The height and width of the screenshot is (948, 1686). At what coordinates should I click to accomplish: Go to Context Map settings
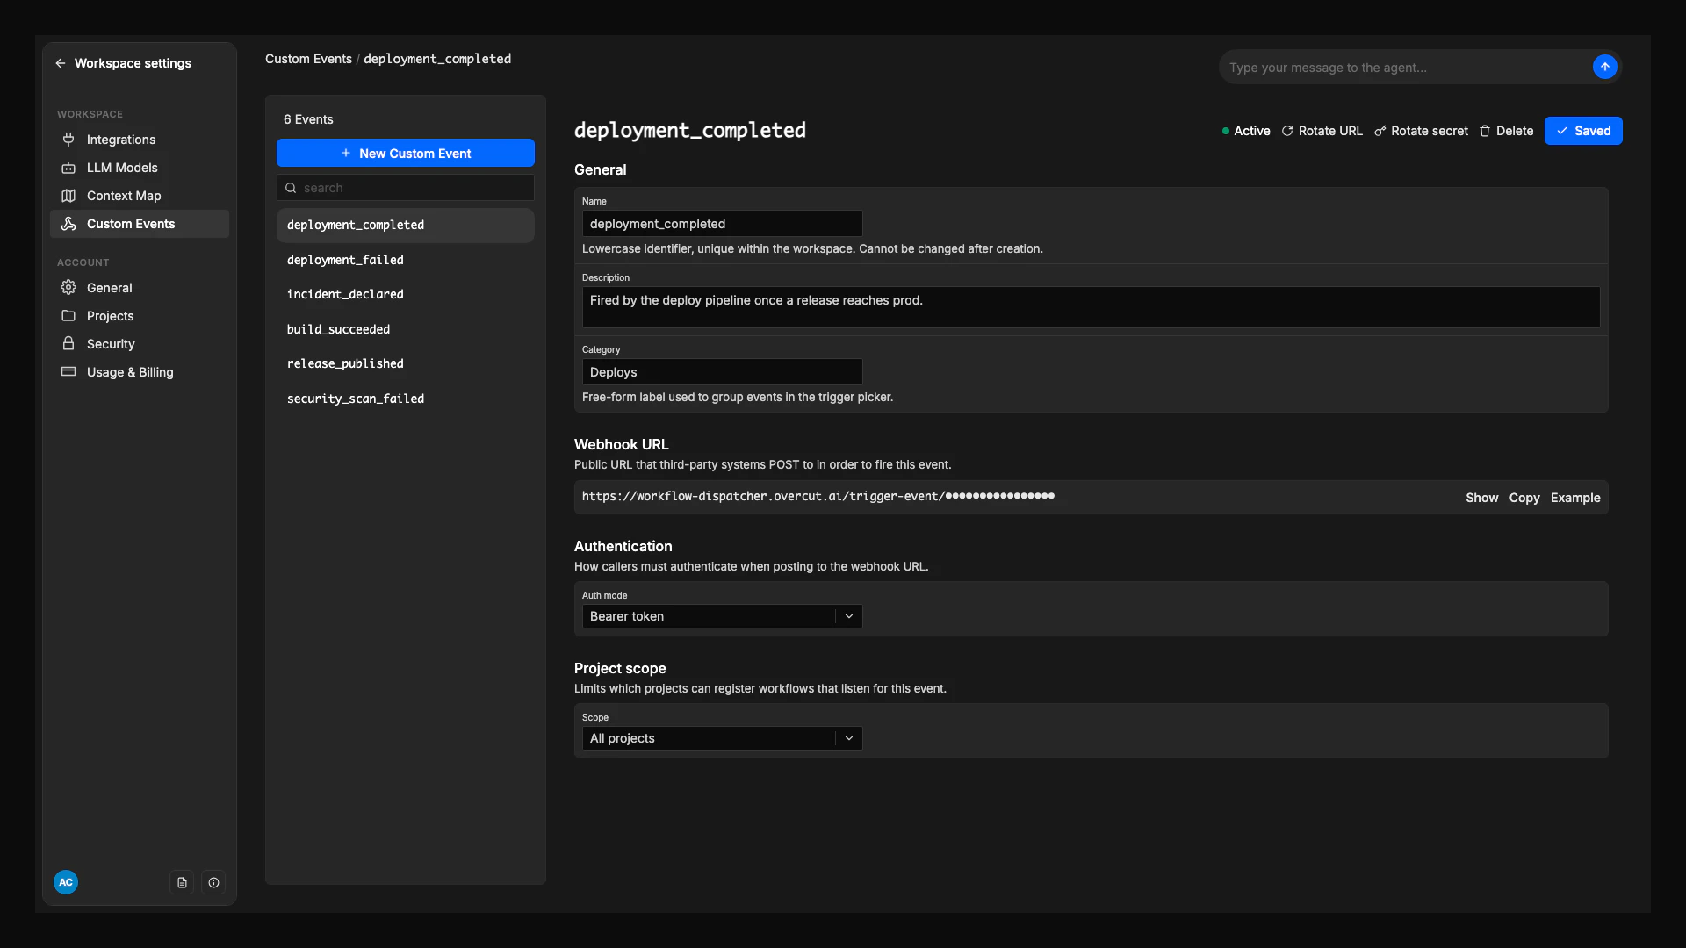pos(140,196)
